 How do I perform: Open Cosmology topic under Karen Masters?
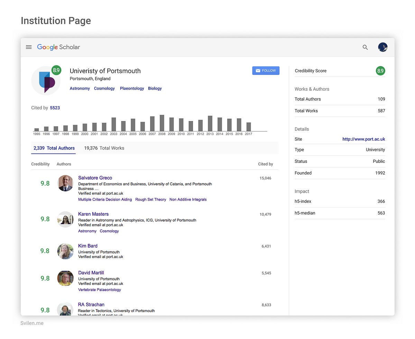click(x=109, y=231)
